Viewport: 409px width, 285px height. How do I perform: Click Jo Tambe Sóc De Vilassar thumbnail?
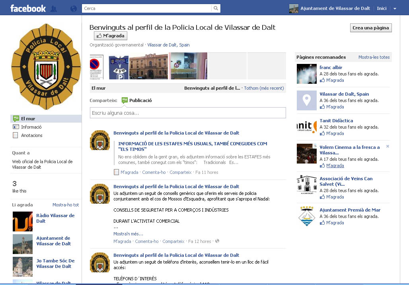[x=23, y=267]
